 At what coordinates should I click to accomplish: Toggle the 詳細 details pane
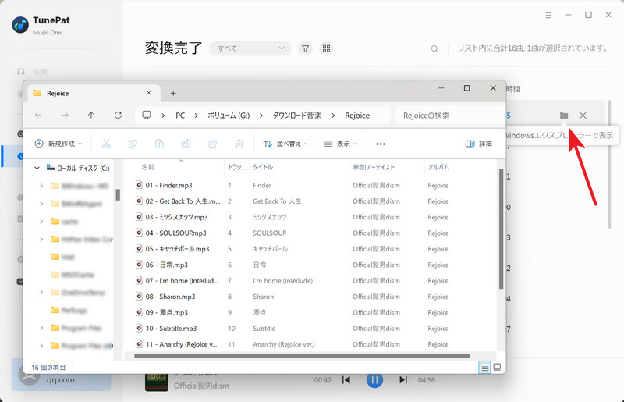(479, 144)
